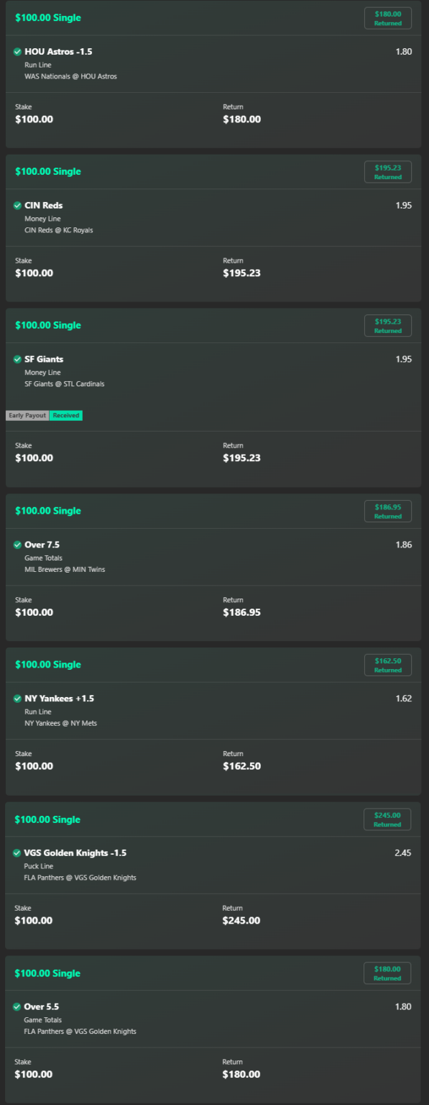Click the checkmark icon beside Over 5.5
429x1105 pixels.
(16, 1006)
